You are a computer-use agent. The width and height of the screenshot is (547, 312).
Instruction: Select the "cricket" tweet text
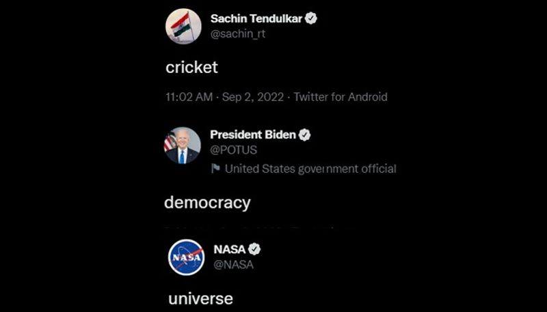pyautogui.click(x=191, y=67)
